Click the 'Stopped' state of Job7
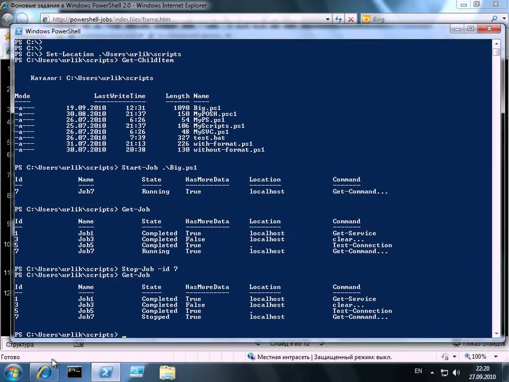This screenshot has height=382, width=509. 155,317
